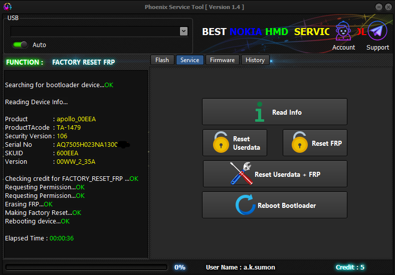Open the Support telegram icon

click(x=377, y=31)
